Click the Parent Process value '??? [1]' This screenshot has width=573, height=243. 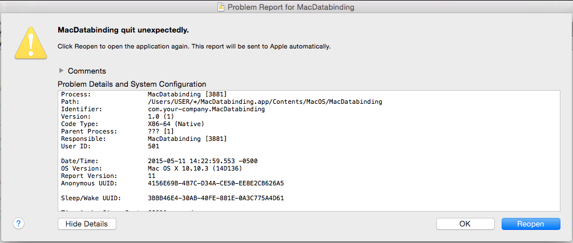161,131
